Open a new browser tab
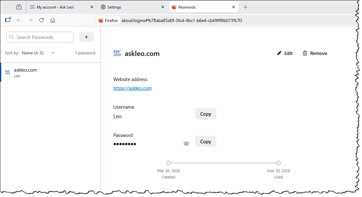The image size is (362, 197). pos(246,7)
